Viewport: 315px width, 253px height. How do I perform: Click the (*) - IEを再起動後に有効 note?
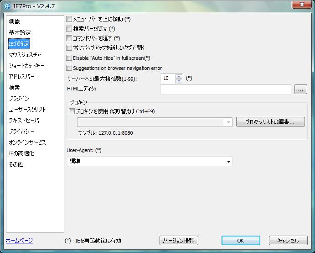click(93, 241)
